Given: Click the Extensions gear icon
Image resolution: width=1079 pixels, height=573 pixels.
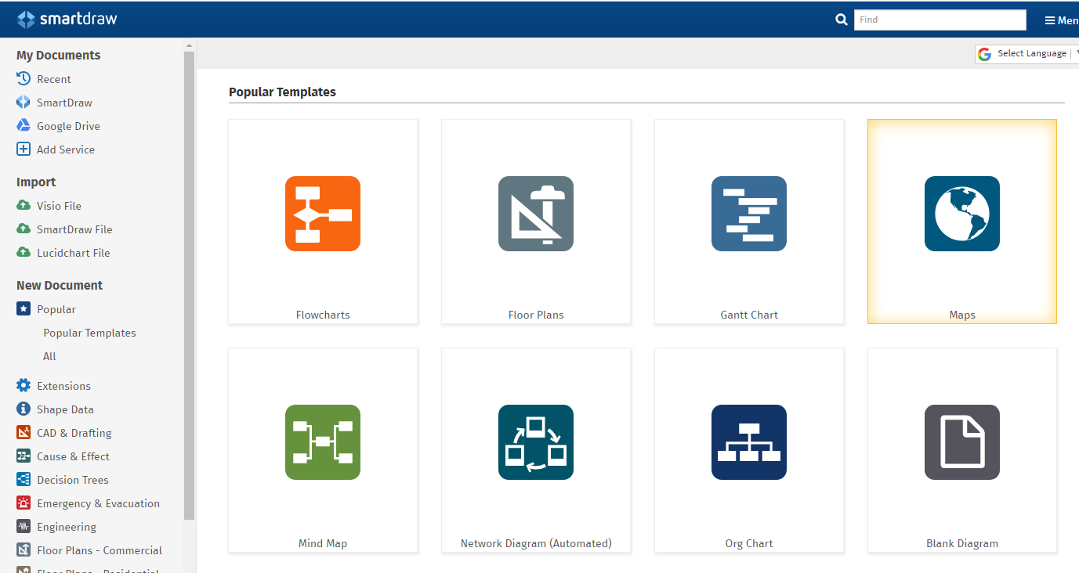Looking at the screenshot, I should 24,385.
